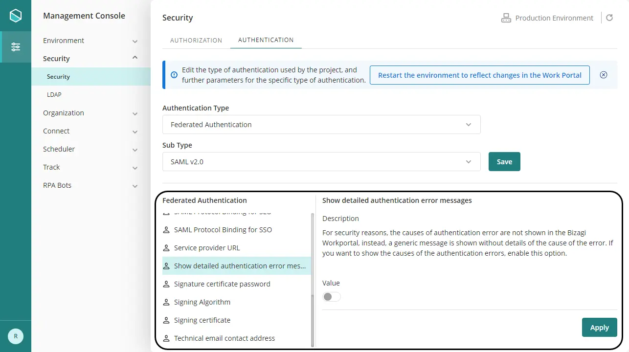629x352 pixels.
Task: Select Technical email contact address parameter
Action: 237,338
